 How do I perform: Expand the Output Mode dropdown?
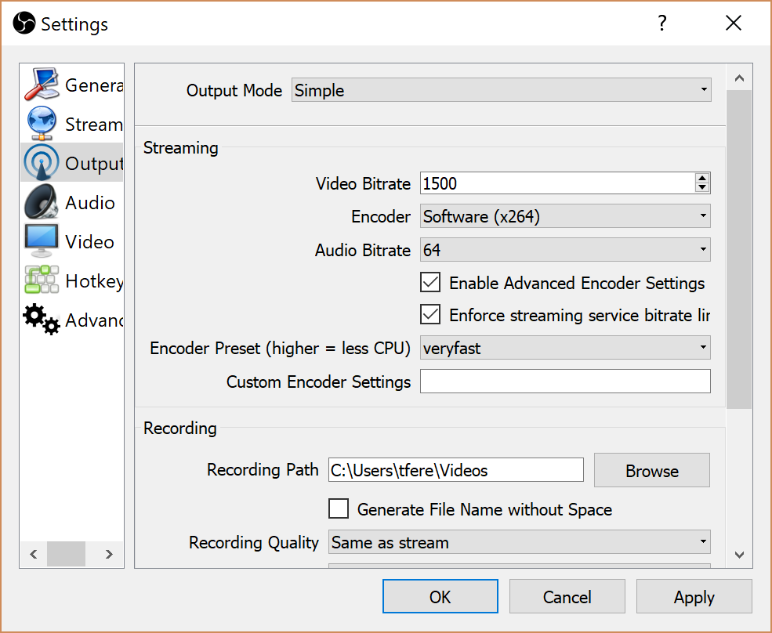(x=502, y=91)
